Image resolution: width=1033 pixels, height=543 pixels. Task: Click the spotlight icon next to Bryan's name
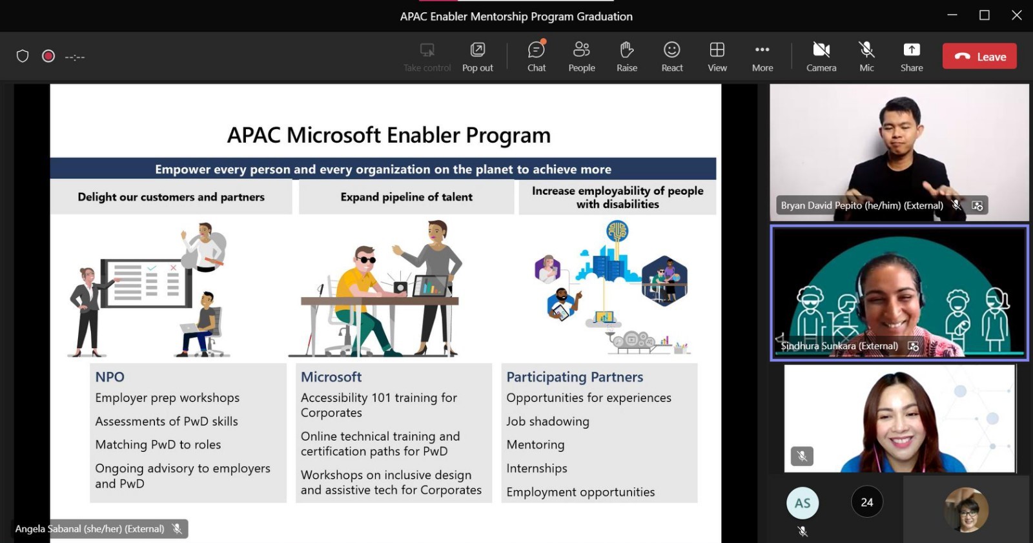977,205
